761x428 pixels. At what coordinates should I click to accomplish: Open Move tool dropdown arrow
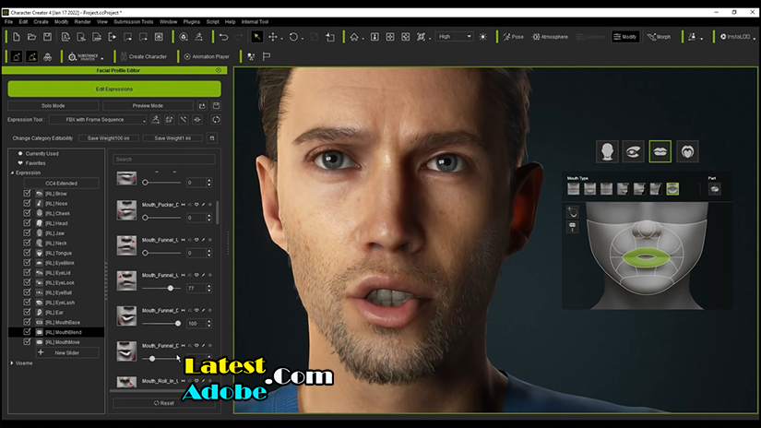click(x=281, y=38)
